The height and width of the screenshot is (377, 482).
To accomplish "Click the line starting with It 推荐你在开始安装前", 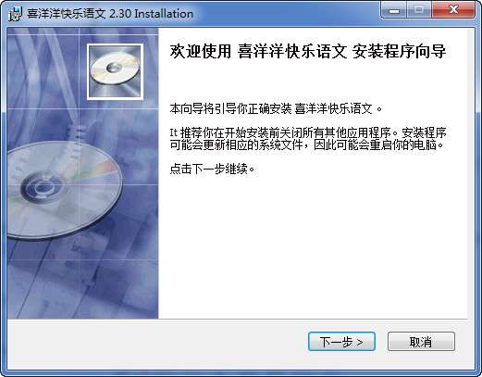I will (x=308, y=133).
